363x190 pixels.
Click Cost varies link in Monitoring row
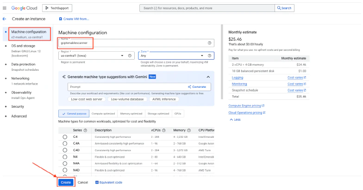coord(295,84)
